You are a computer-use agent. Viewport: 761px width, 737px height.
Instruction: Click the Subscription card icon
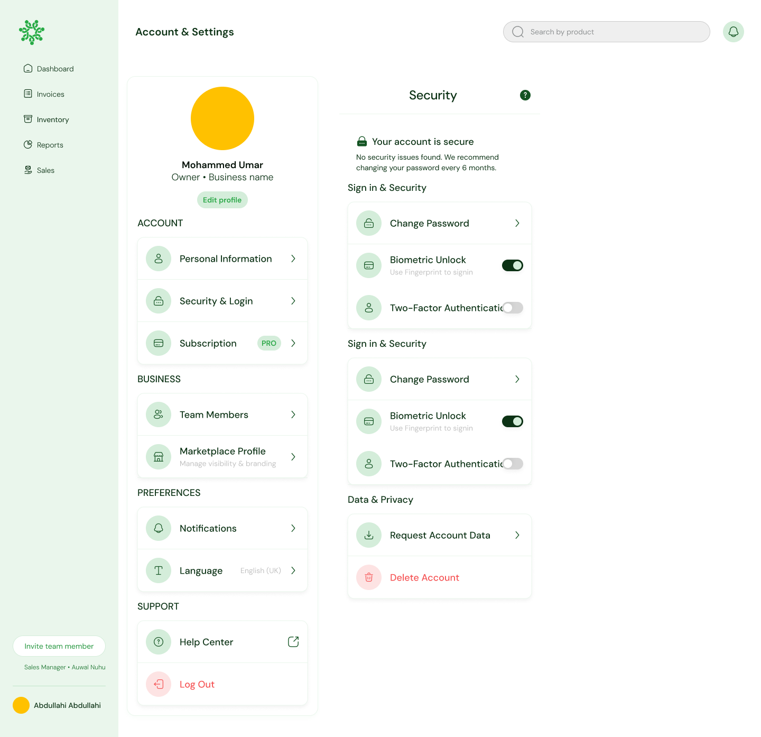[159, 343]
